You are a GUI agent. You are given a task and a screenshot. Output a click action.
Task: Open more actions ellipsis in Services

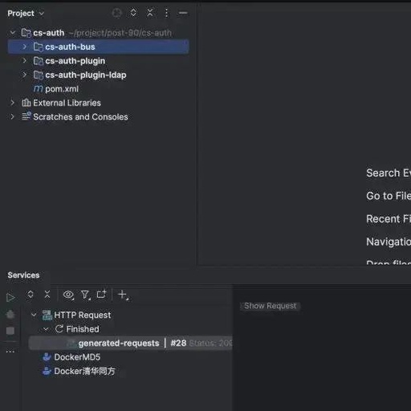coord(10,352)
